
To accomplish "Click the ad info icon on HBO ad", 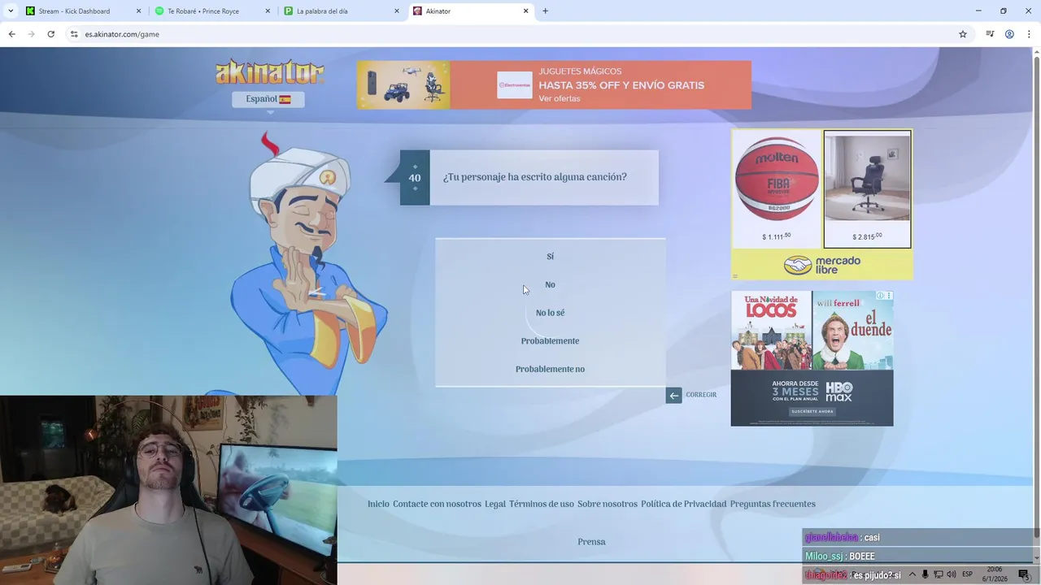I will point(881,296).
